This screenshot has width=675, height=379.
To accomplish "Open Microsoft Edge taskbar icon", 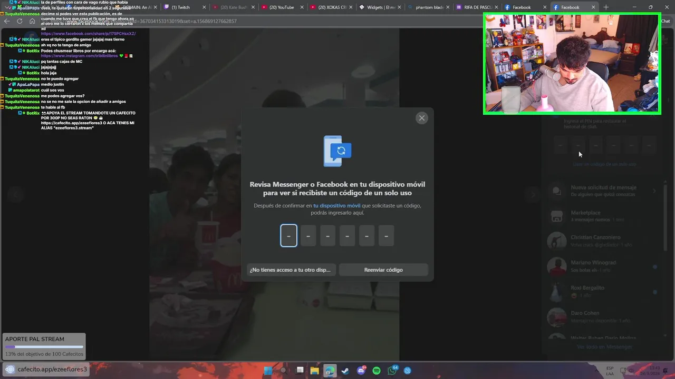I will click(x=330, y=371).
